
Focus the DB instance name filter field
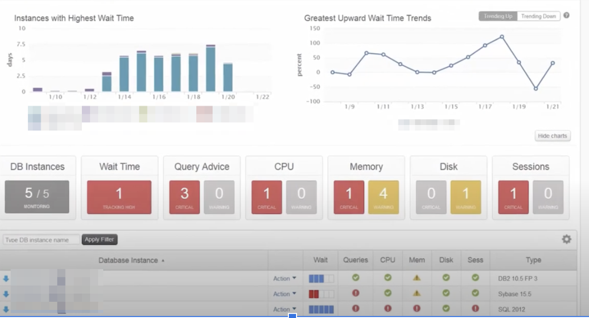(41, 240)
